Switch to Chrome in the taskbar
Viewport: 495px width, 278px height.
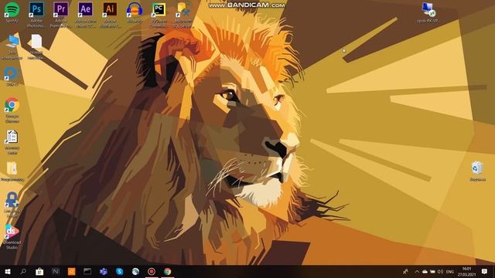(x=168, y=271)
